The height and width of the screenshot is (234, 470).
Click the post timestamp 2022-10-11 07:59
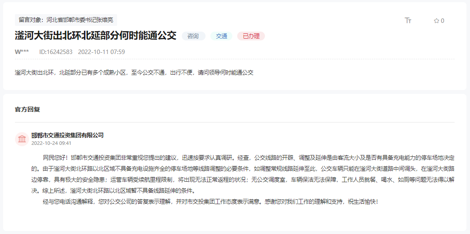click(x=101, y=52)
